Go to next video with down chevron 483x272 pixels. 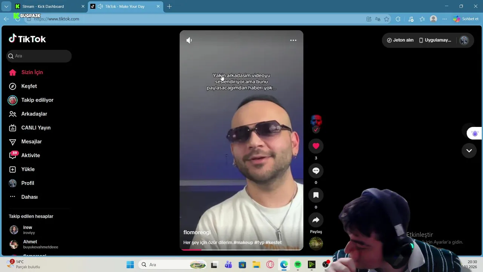click(469, 150)
